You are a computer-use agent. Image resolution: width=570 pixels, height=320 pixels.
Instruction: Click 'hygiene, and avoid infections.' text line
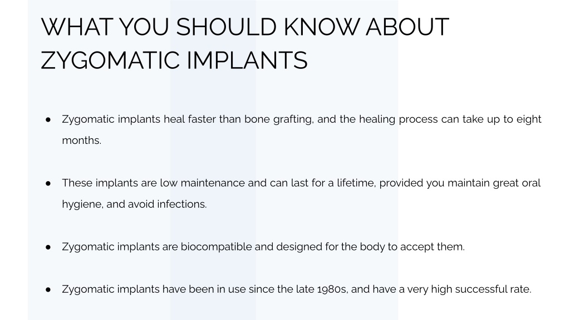[134, 204]
